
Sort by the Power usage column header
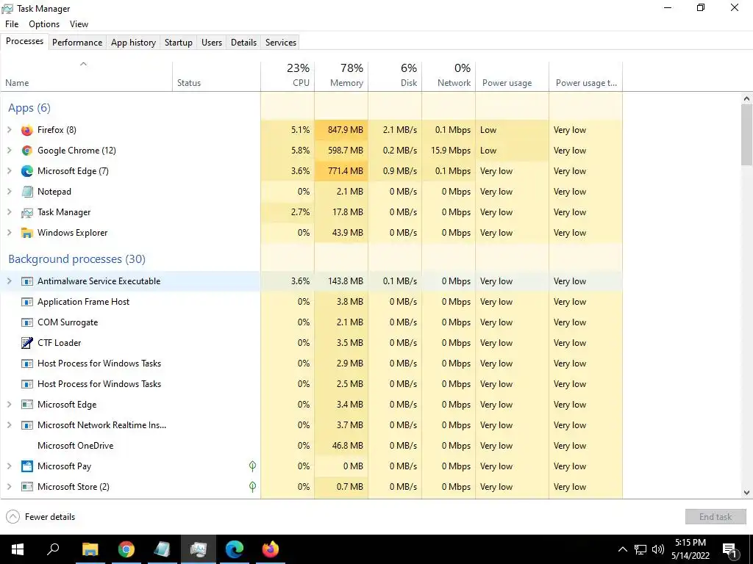(x=513, y=76)
